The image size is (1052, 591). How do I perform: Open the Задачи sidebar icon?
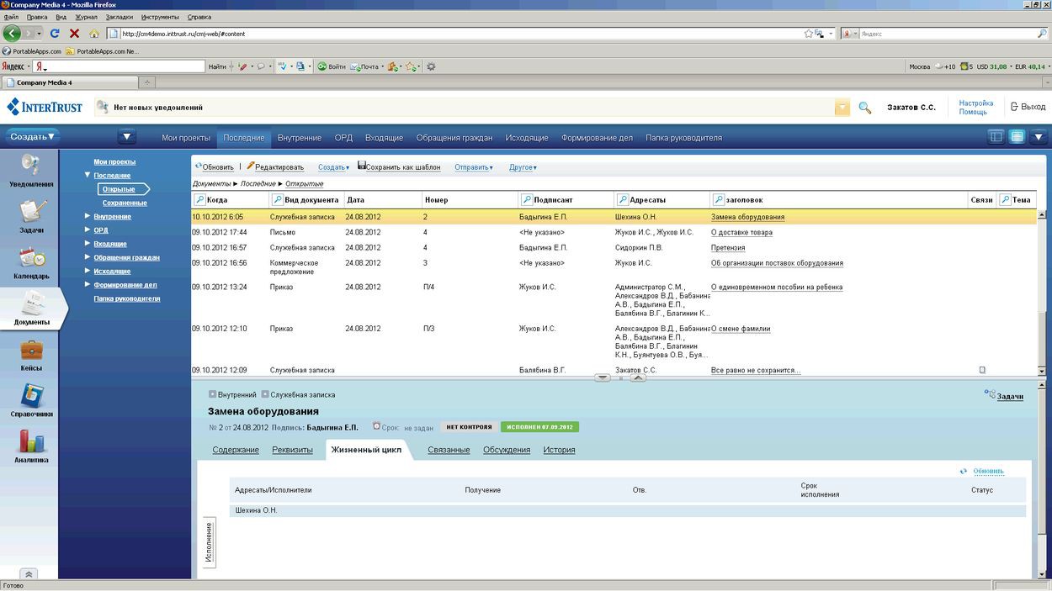(31, 212)
